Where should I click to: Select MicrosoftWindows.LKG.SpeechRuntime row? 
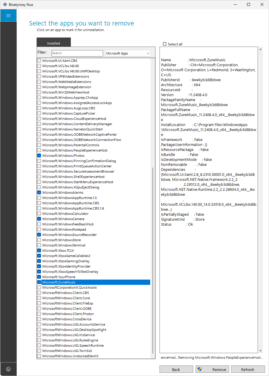click(93, 346)
